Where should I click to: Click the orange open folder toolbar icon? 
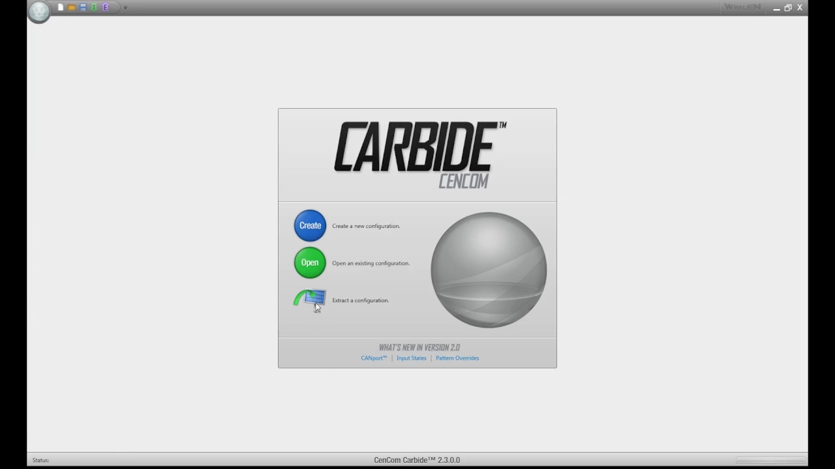coord(72,8)
